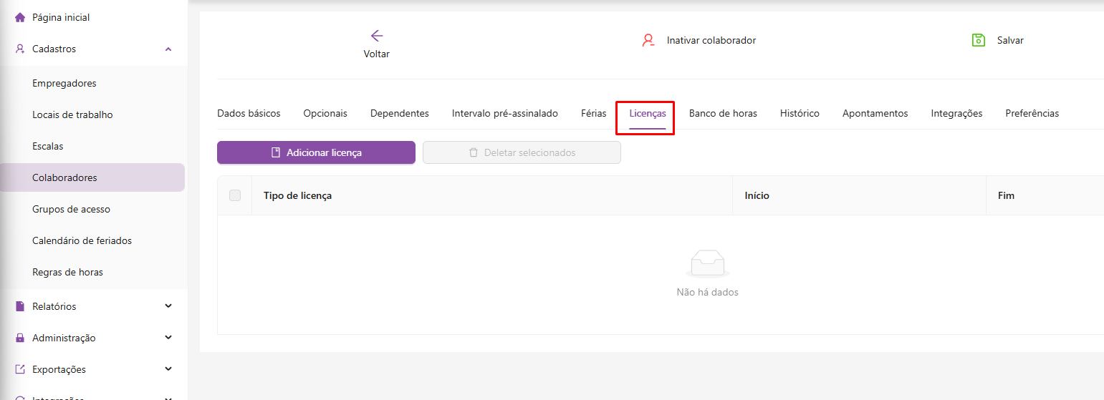Toggle the select-all checkbox in table header
The image size is (1104, 400).
(x=235, y=195)
